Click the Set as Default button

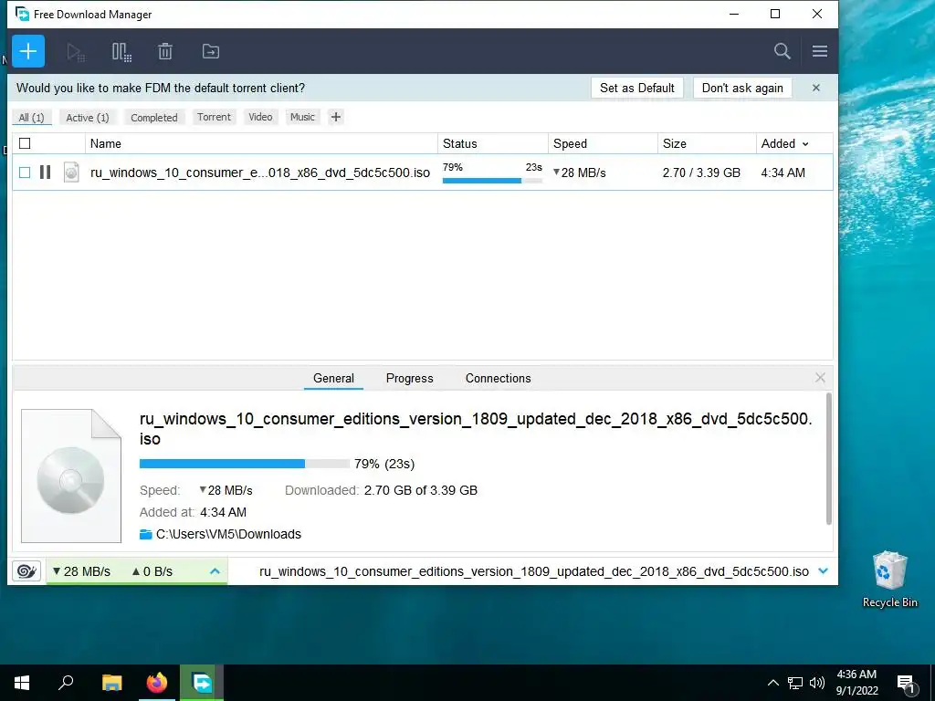[x=636, y=88]
